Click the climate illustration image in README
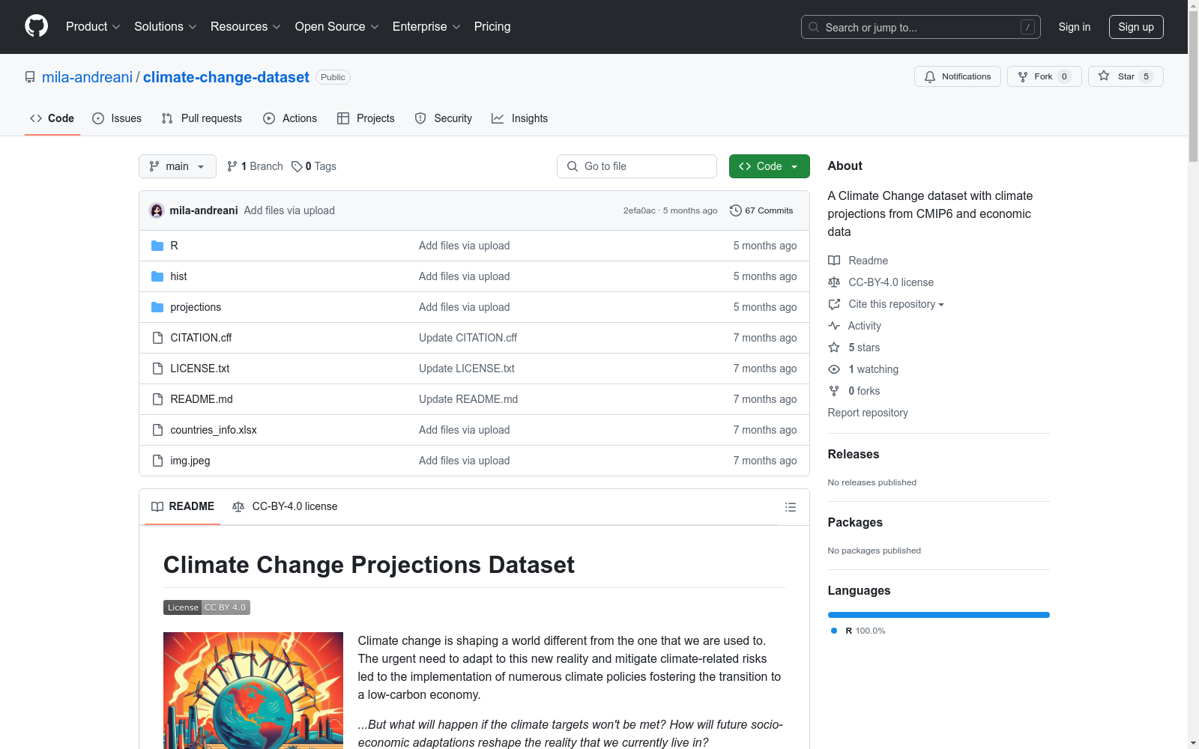 253,691
